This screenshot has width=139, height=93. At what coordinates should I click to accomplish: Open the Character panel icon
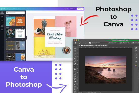pyautogui.click(x=136, y=55)
